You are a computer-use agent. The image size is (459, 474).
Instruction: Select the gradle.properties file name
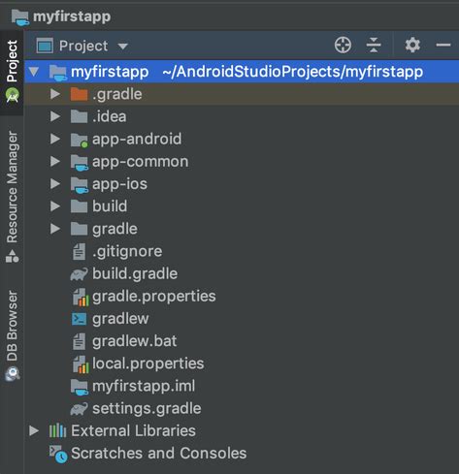point(154,297)
